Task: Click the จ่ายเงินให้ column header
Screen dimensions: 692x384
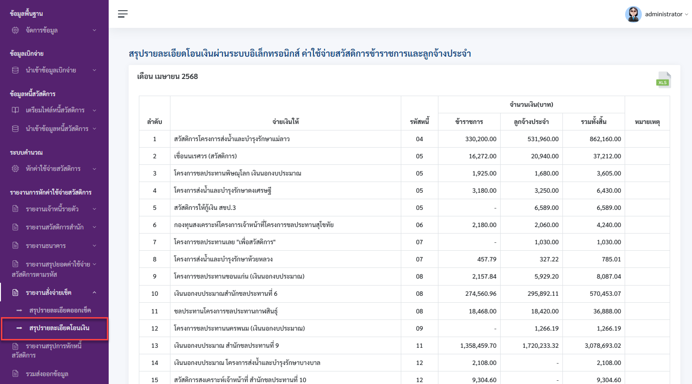Action: coord(286,122)
